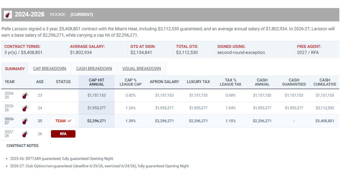Click the Contract Notes heading
This screenshot has height=172, width=341.
point(23,146)
